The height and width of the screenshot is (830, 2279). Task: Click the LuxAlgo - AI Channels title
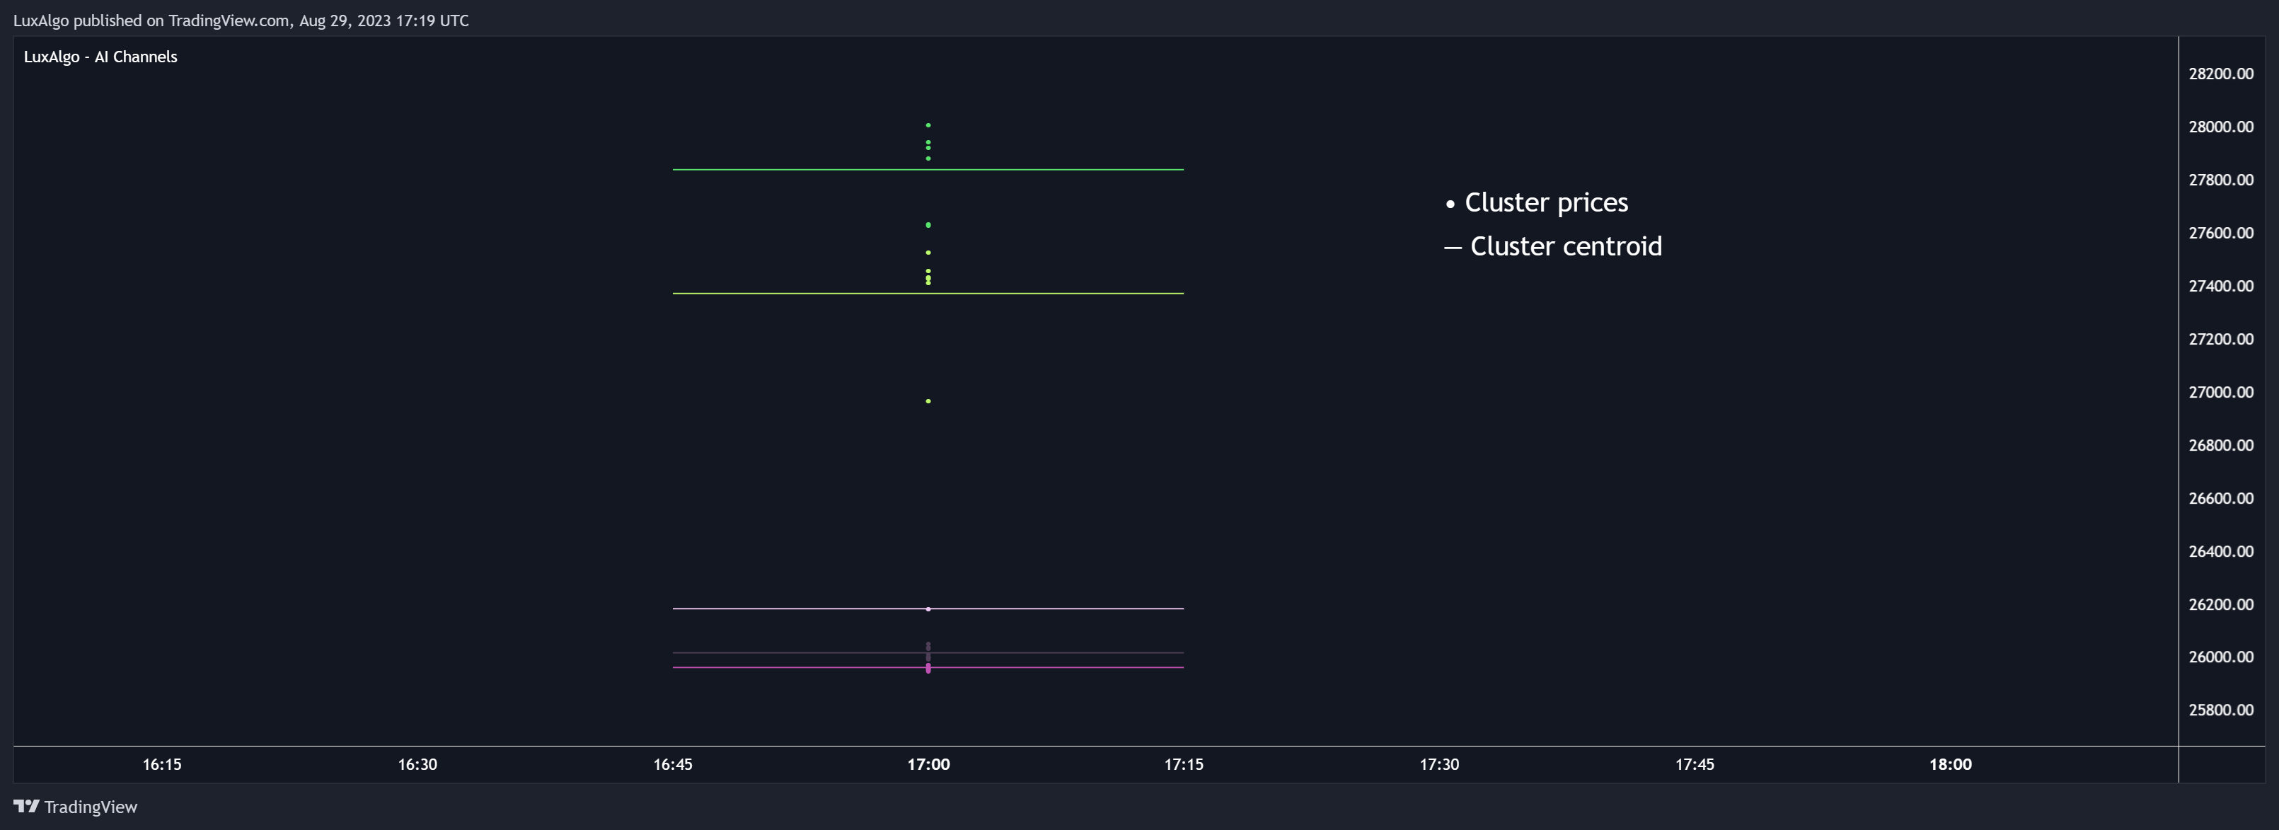[100, 57]
